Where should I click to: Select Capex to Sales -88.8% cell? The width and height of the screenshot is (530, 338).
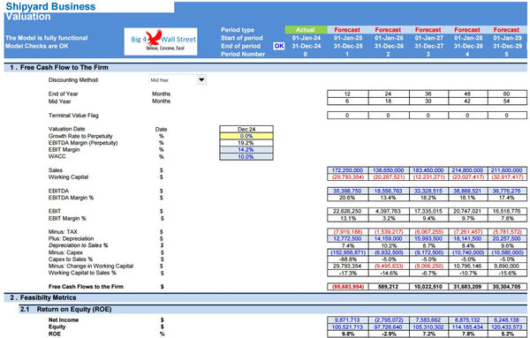(347, 259)
